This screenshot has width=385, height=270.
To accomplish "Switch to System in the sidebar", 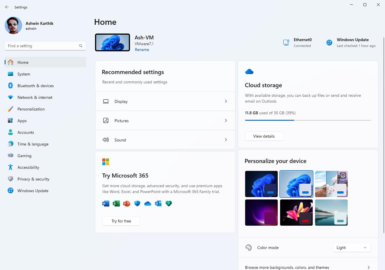I will 10,74.
